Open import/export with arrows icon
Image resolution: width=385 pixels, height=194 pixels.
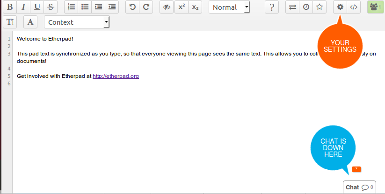click(292, 7)
